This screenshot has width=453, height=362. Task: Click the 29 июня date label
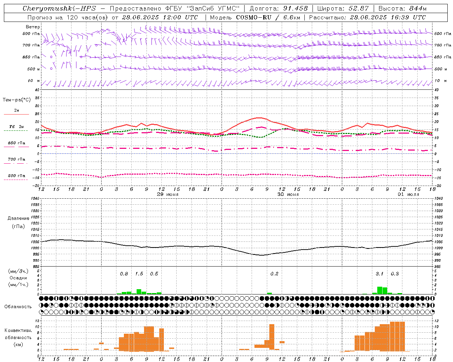tap(167, 194)
